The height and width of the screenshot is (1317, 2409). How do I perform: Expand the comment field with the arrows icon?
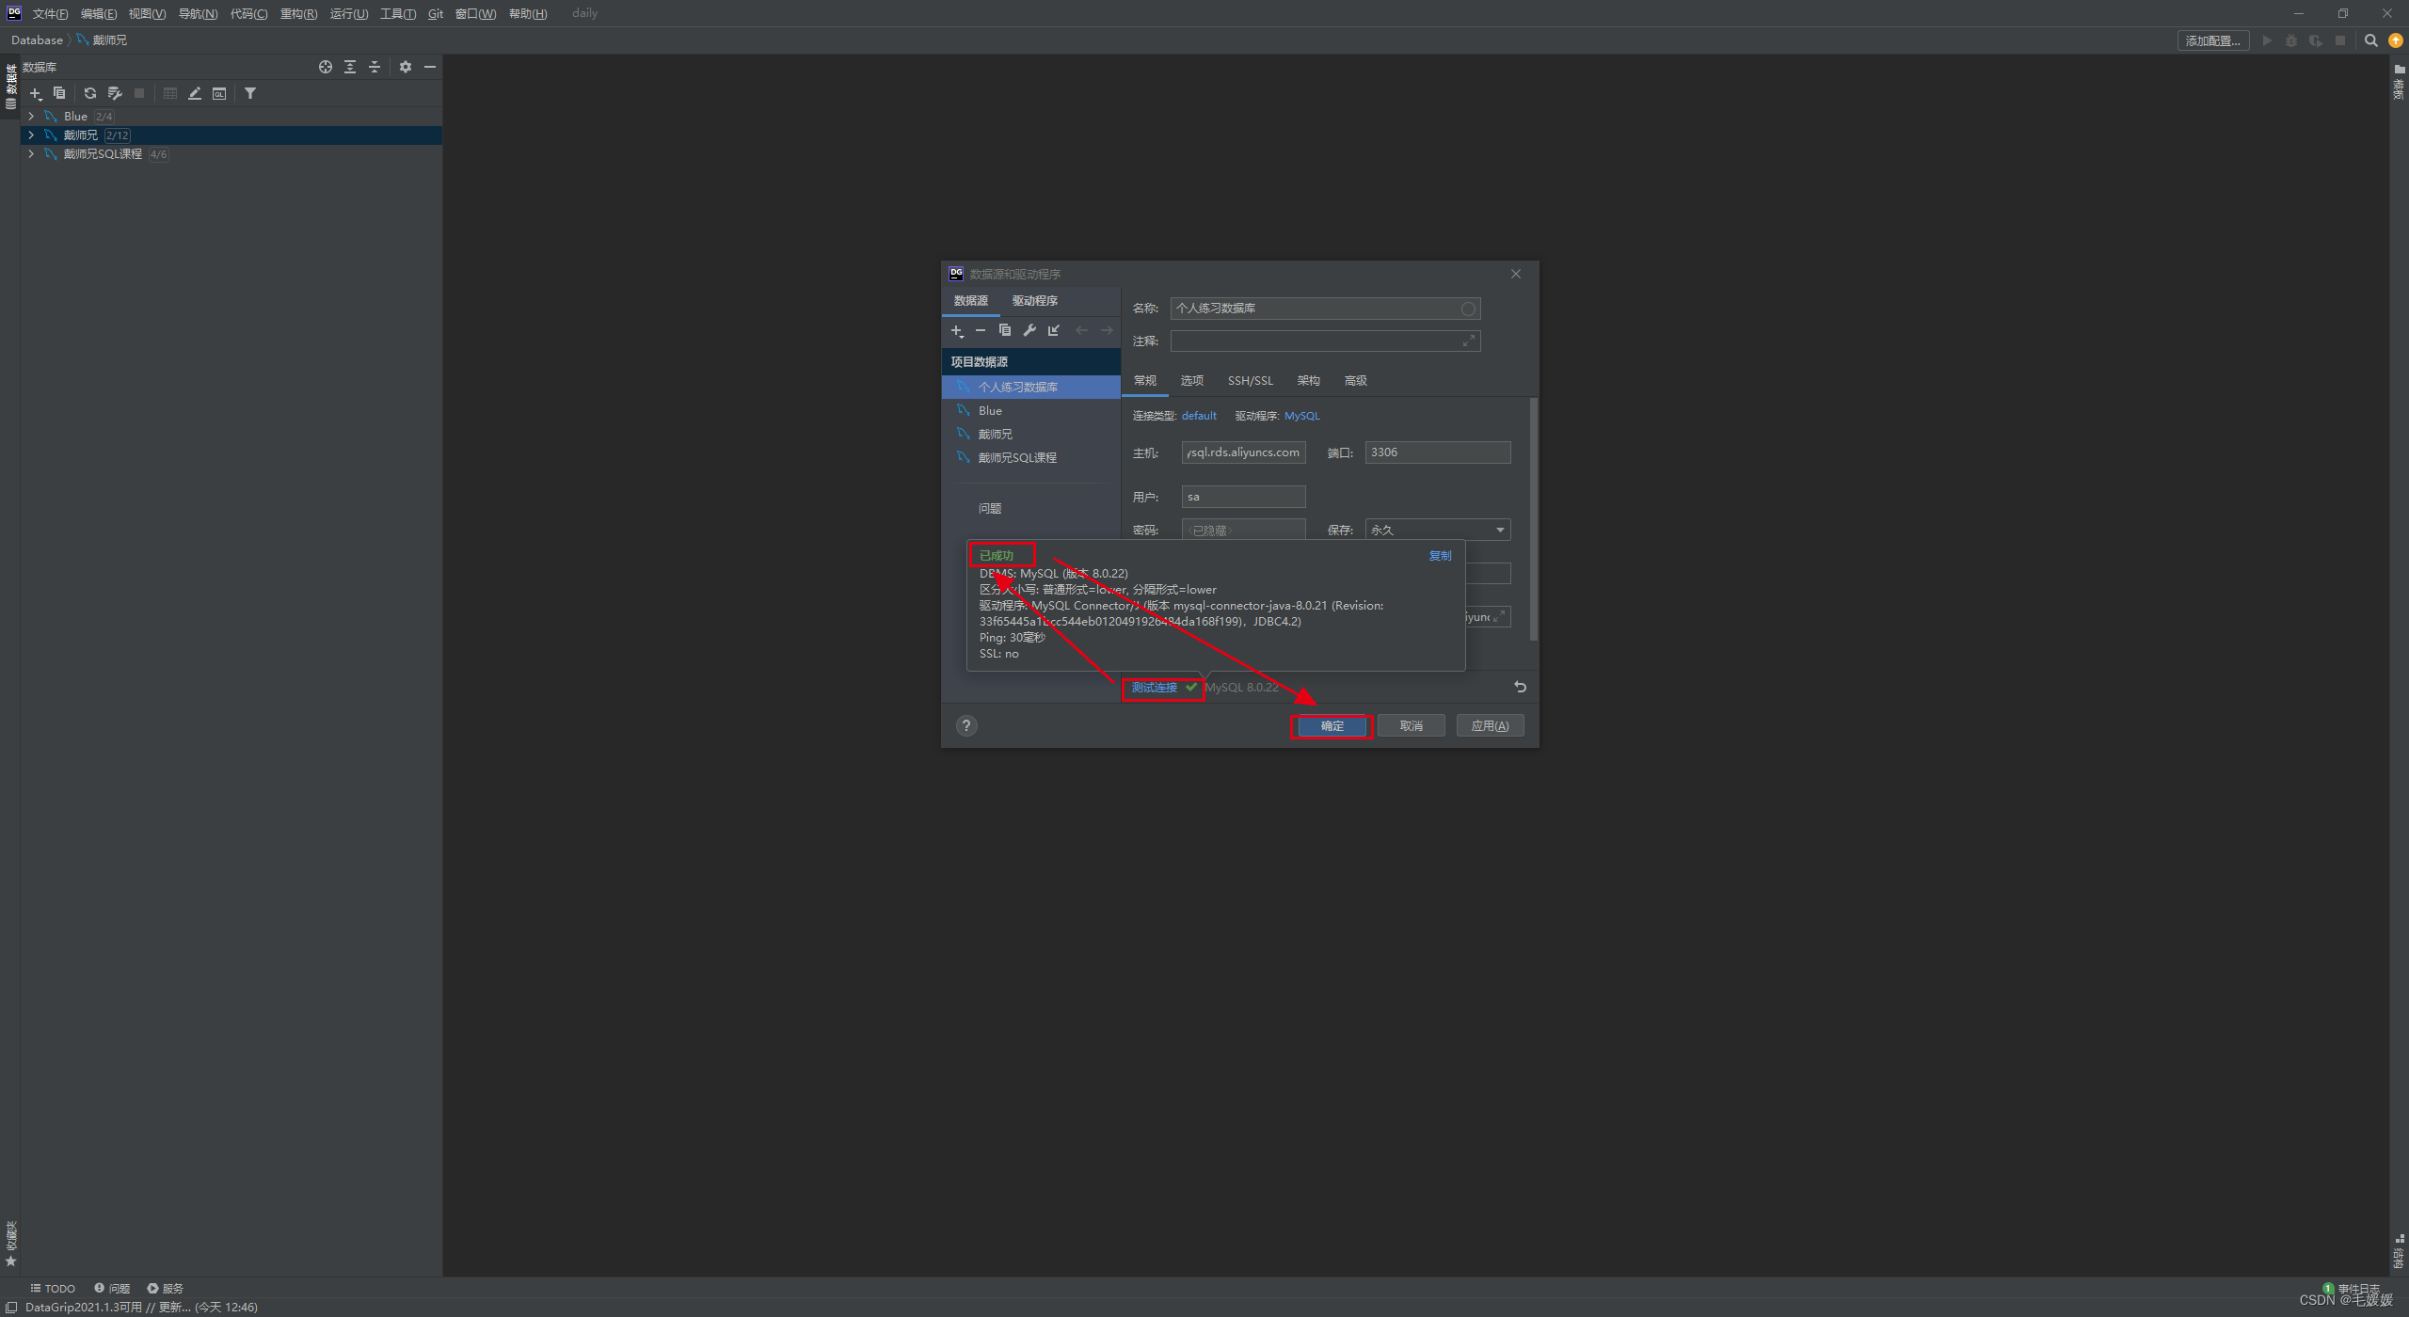[x=1469, y=341]
